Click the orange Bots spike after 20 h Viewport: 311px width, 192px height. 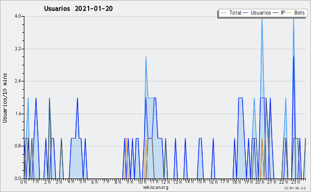(x=262, y=158)
